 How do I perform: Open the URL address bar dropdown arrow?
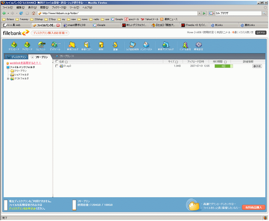199,13
